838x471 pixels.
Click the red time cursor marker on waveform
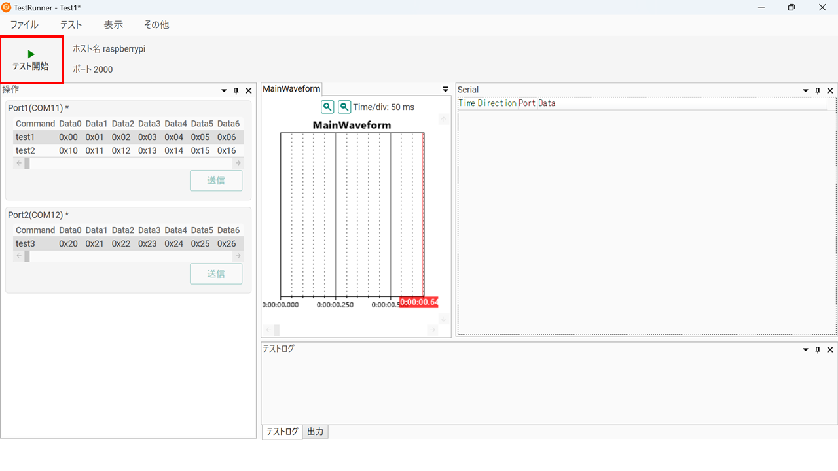tap(418, 302)
